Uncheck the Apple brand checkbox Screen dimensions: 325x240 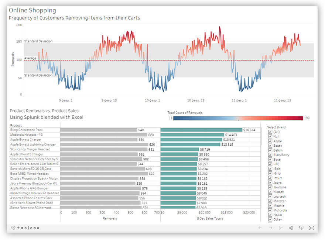270,141
